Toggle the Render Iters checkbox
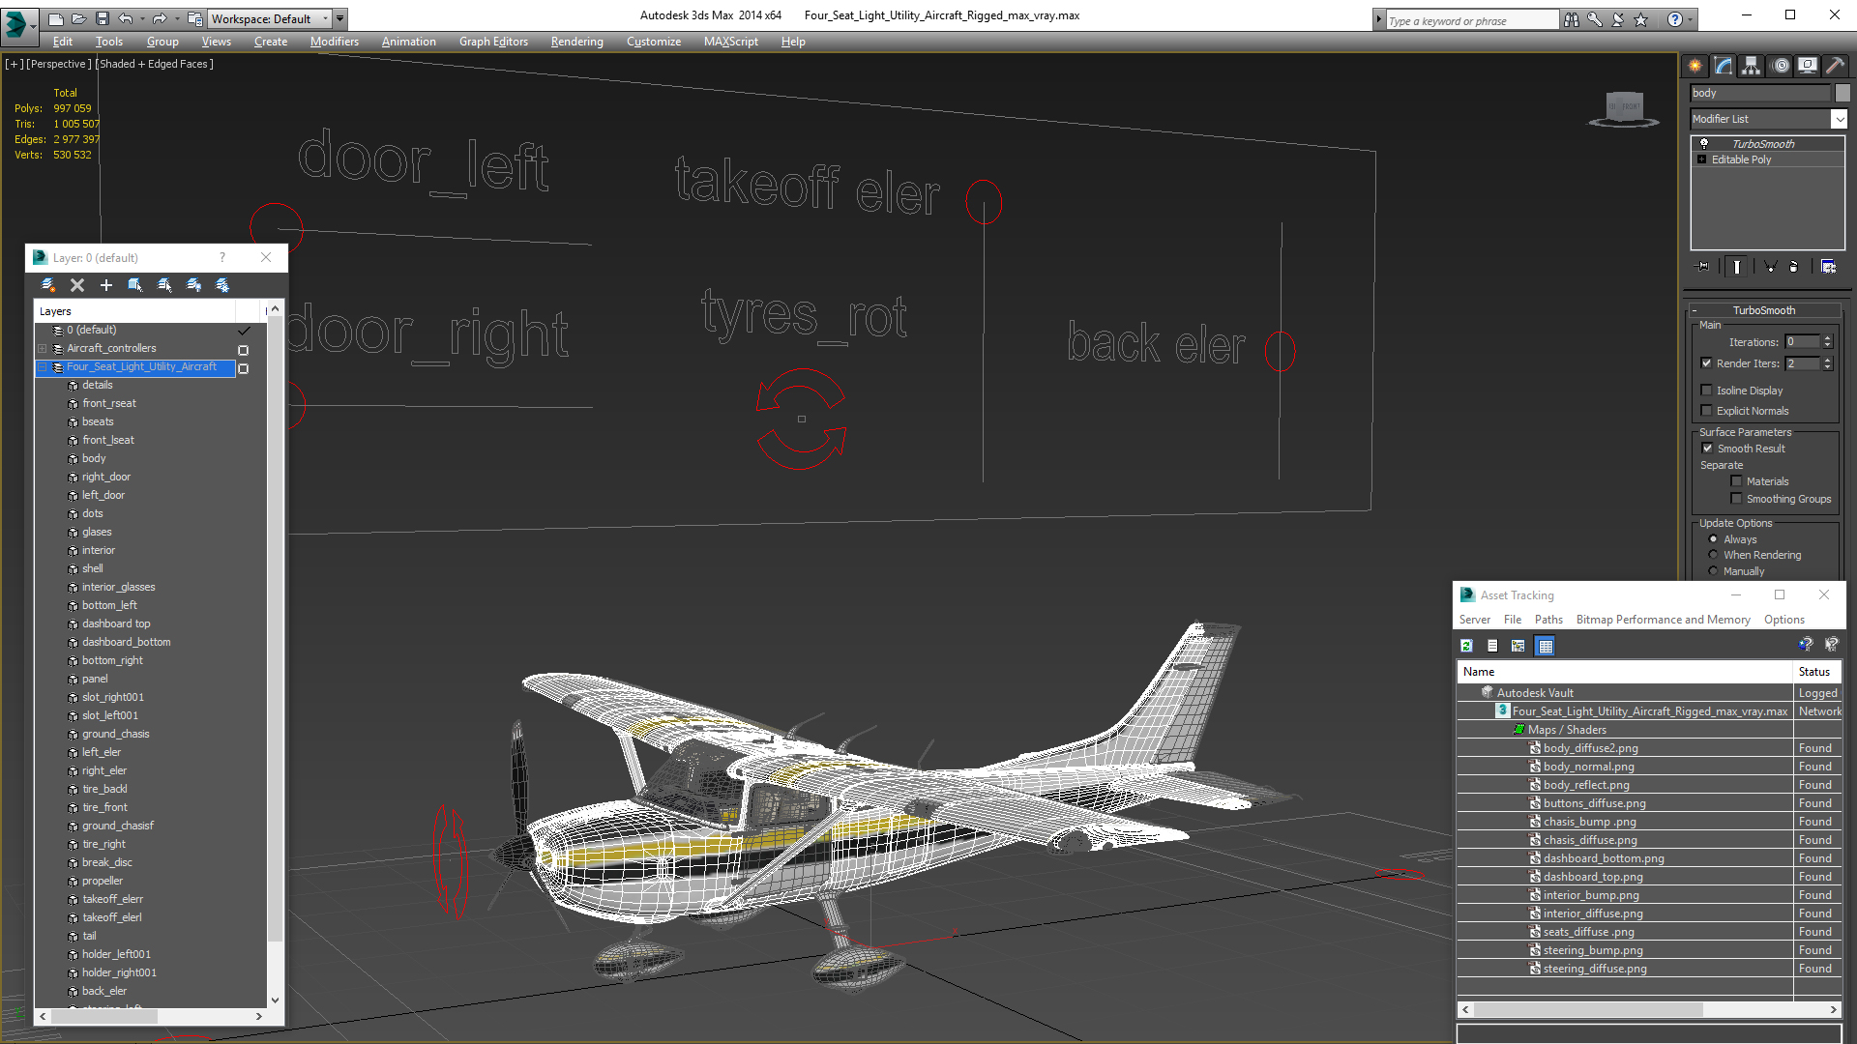The image size is (1857, 1044). click(1707, 363)
